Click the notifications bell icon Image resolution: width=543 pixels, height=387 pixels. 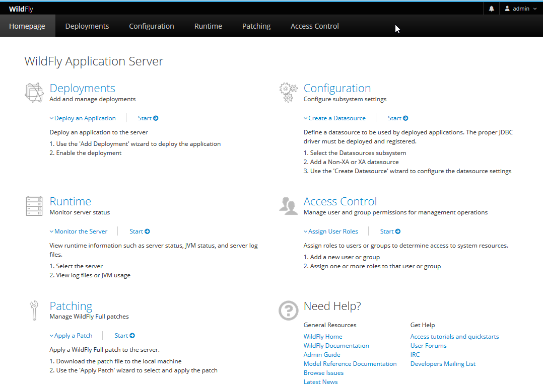491,9
